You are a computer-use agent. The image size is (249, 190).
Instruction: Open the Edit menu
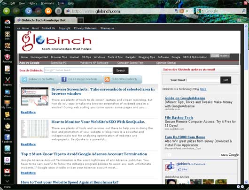coord(13,3)
